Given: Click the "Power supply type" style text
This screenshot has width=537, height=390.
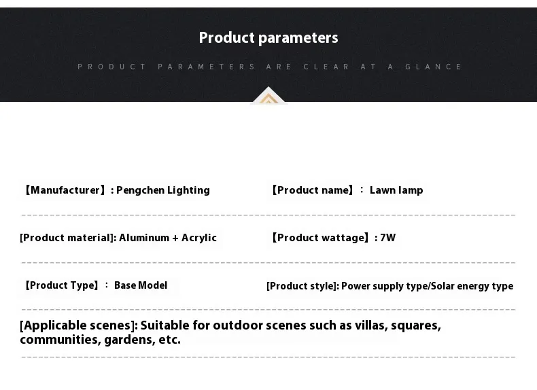Looking at the screenshot, I should click(383, 286).
